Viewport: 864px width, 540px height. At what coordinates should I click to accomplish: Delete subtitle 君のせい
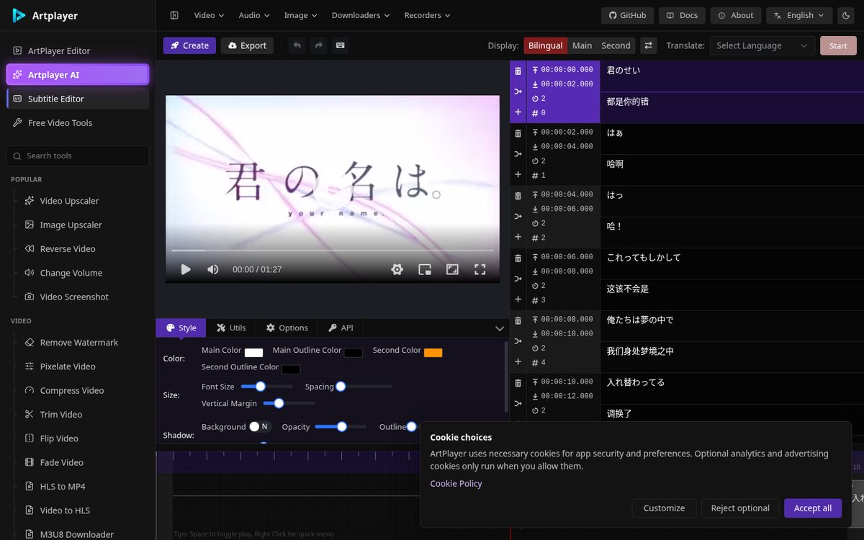pyautogui.click(x=518, y=71)
